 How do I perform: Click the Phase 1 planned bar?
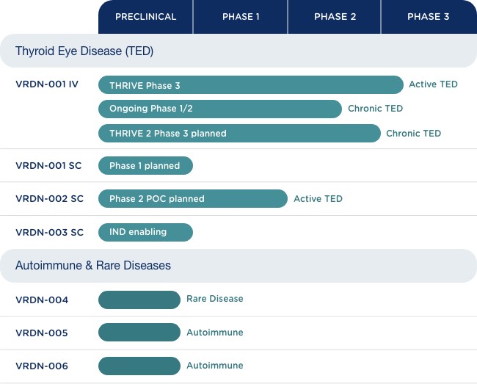(145, 166)
